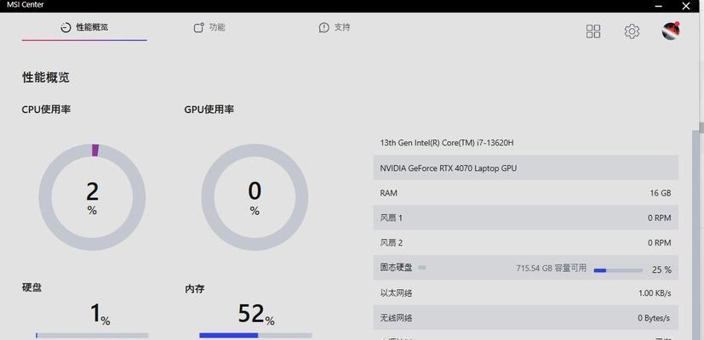Click the GPU使用率 label
Viewport: 704px width, 340px height.
pyautogui.click(x=209, y=110)
